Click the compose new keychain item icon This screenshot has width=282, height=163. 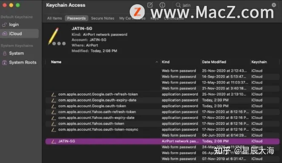pos(150,5)
